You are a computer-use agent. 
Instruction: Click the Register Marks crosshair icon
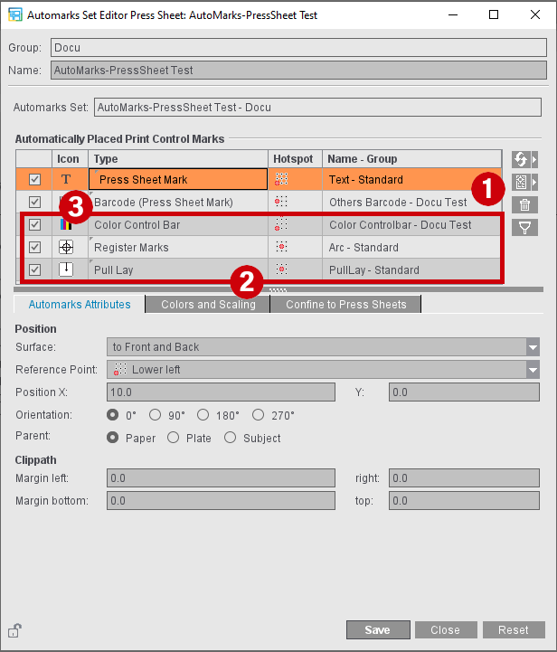tap(66, 247)
